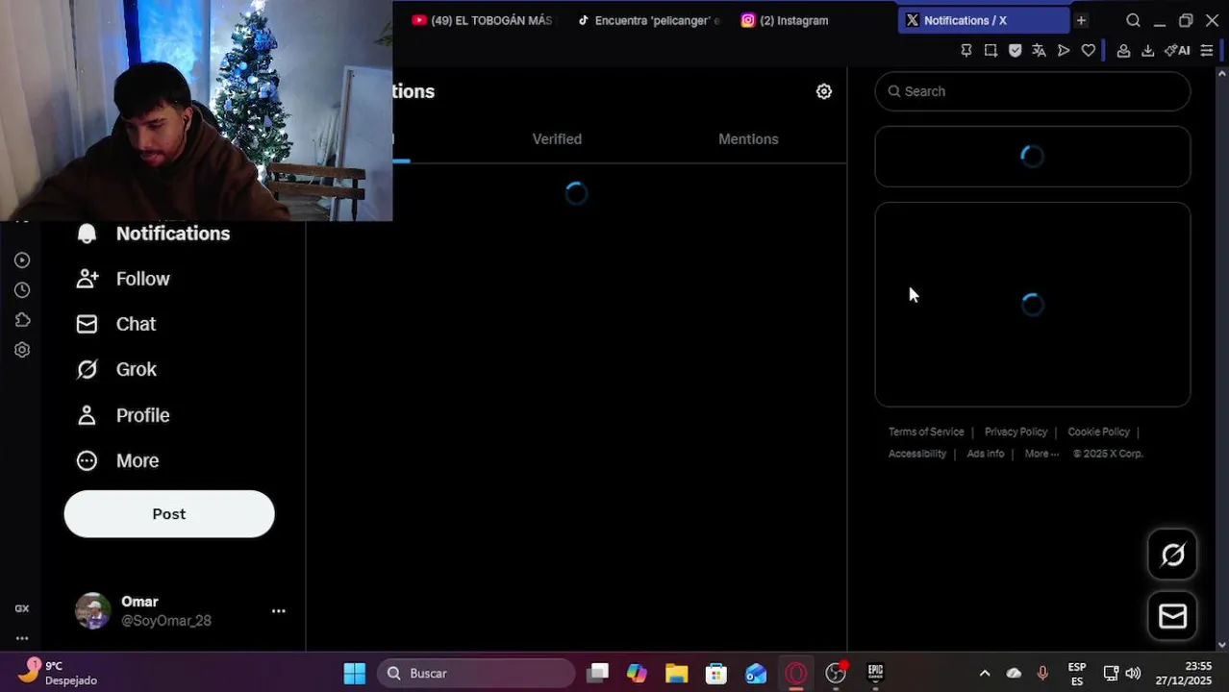Open Opera sidebar history clock icon
Screen dimensions: 1229x692
[22, 290]
